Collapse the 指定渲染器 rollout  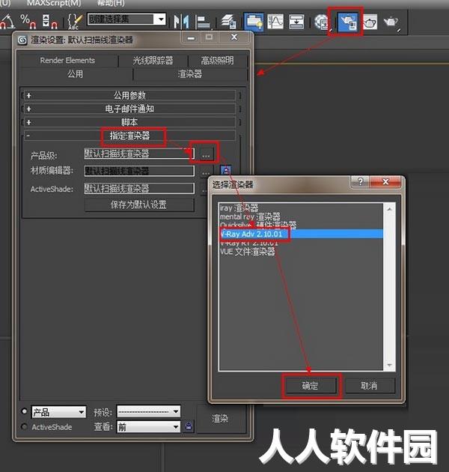[129, 136]
